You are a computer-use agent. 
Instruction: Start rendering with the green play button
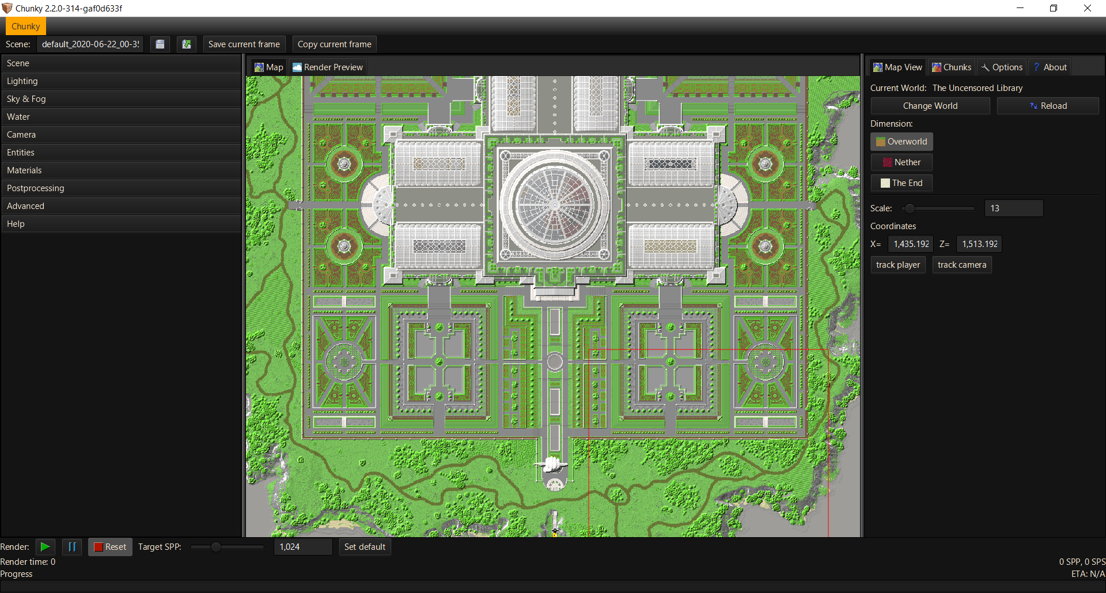[45, 547]
